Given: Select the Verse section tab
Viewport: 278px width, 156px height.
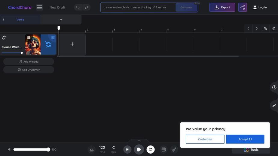Looking at the screenshot, I should (x=20, y=19).
